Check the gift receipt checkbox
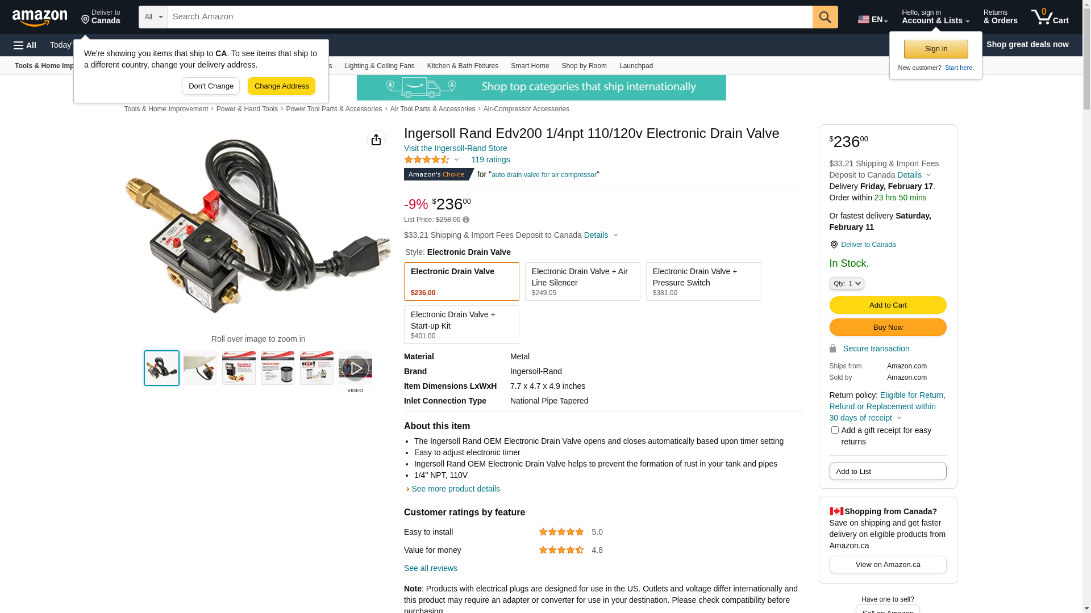The width and height of the screenshot is (1091, 613). (835, 430)
